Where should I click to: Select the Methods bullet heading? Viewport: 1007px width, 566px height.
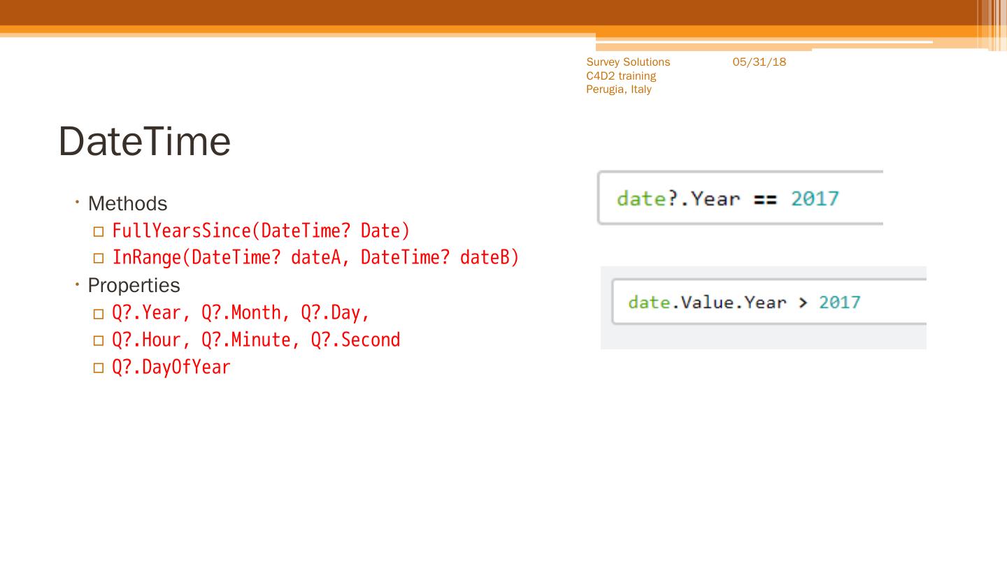click(x=127, y=203)
